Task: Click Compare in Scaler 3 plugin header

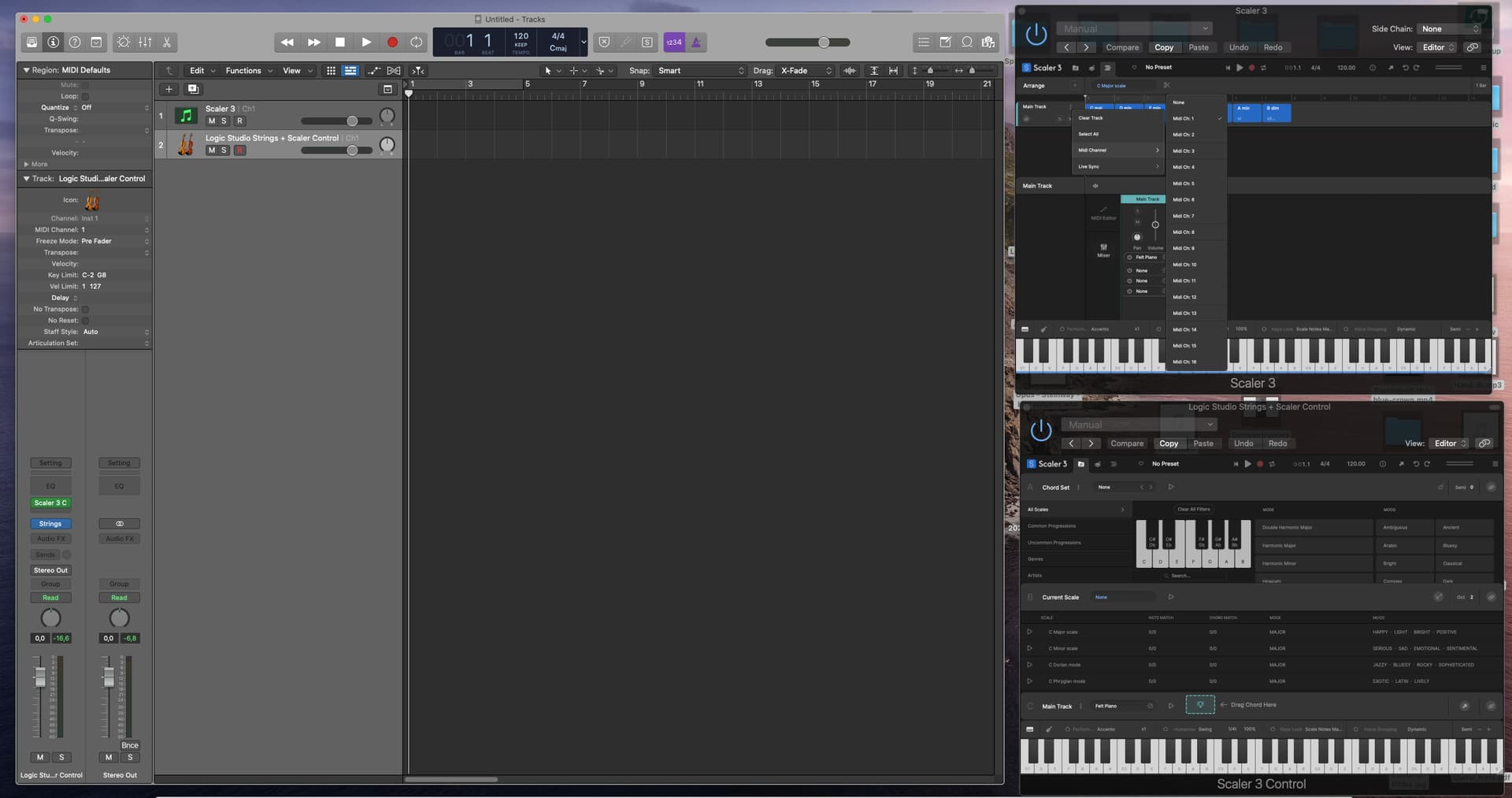Action: pos(1122,47)
